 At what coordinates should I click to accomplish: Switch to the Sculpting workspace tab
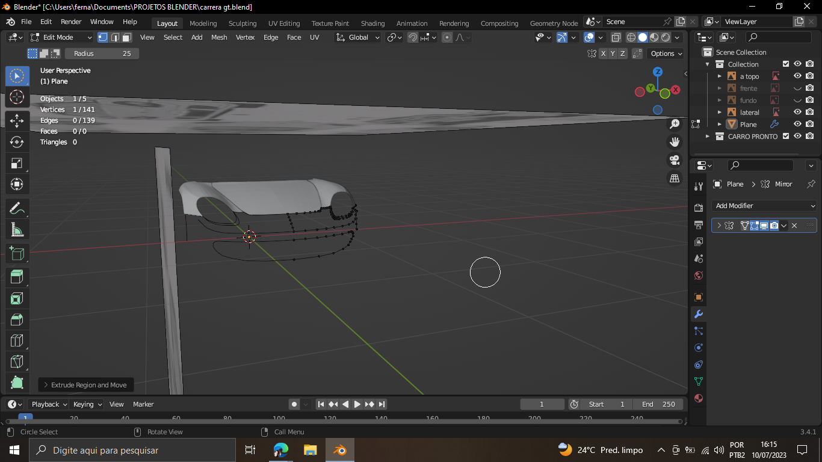pyautogui.click(x=242, y=23)
